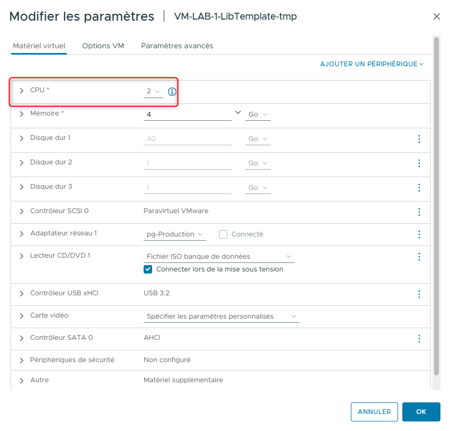Open the Paramètres avancés tab
Screen dimensions: 450x431
[x=177, y=46]
